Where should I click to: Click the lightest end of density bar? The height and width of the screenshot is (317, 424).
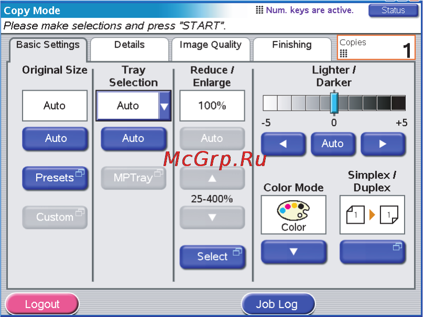click(270, 103)
